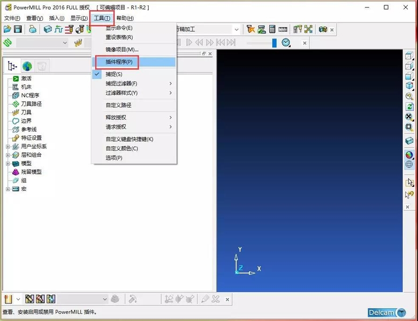
Task: Click the refresh view green arrows icon
Action: pos(409,106)
